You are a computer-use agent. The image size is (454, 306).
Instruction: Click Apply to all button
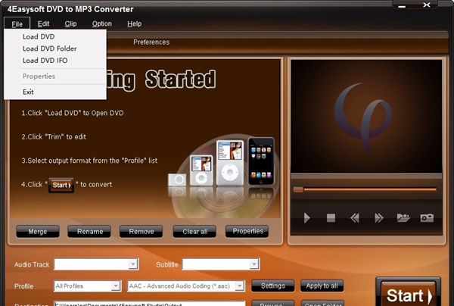(x=322, y=286)
